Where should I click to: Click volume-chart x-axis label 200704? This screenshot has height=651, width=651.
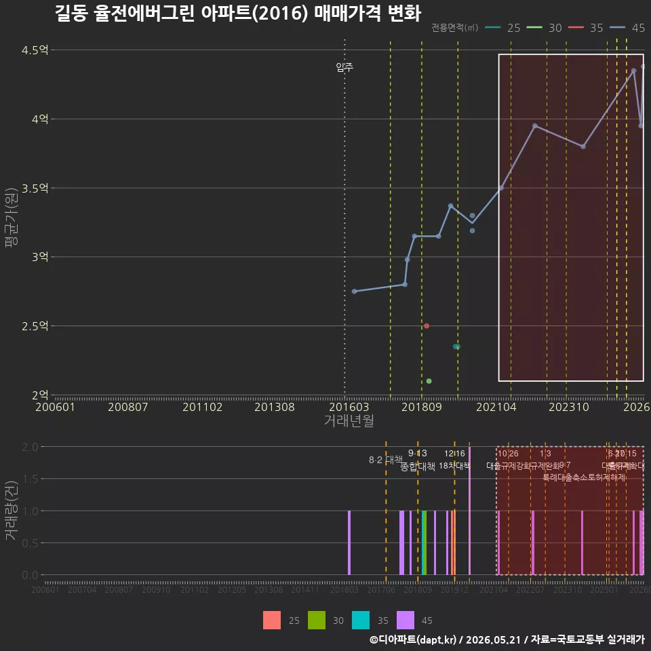(x=82, y=589)
